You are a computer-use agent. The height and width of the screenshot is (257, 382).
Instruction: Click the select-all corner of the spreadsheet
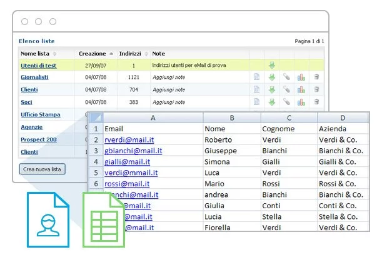tap(96, 118)
